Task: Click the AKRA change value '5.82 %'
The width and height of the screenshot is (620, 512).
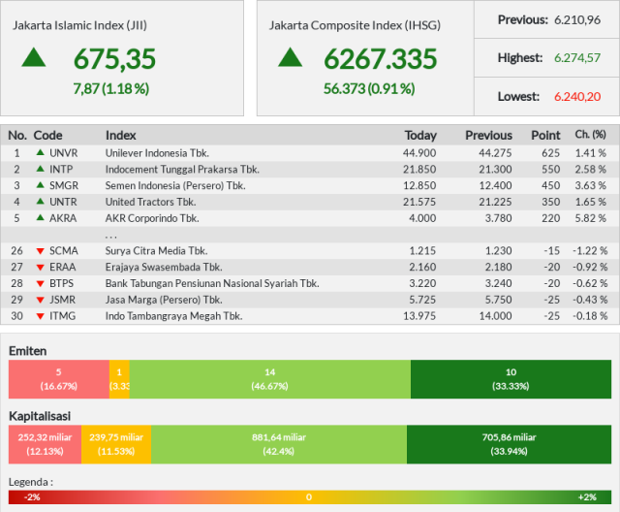Action: coord(590,218)
